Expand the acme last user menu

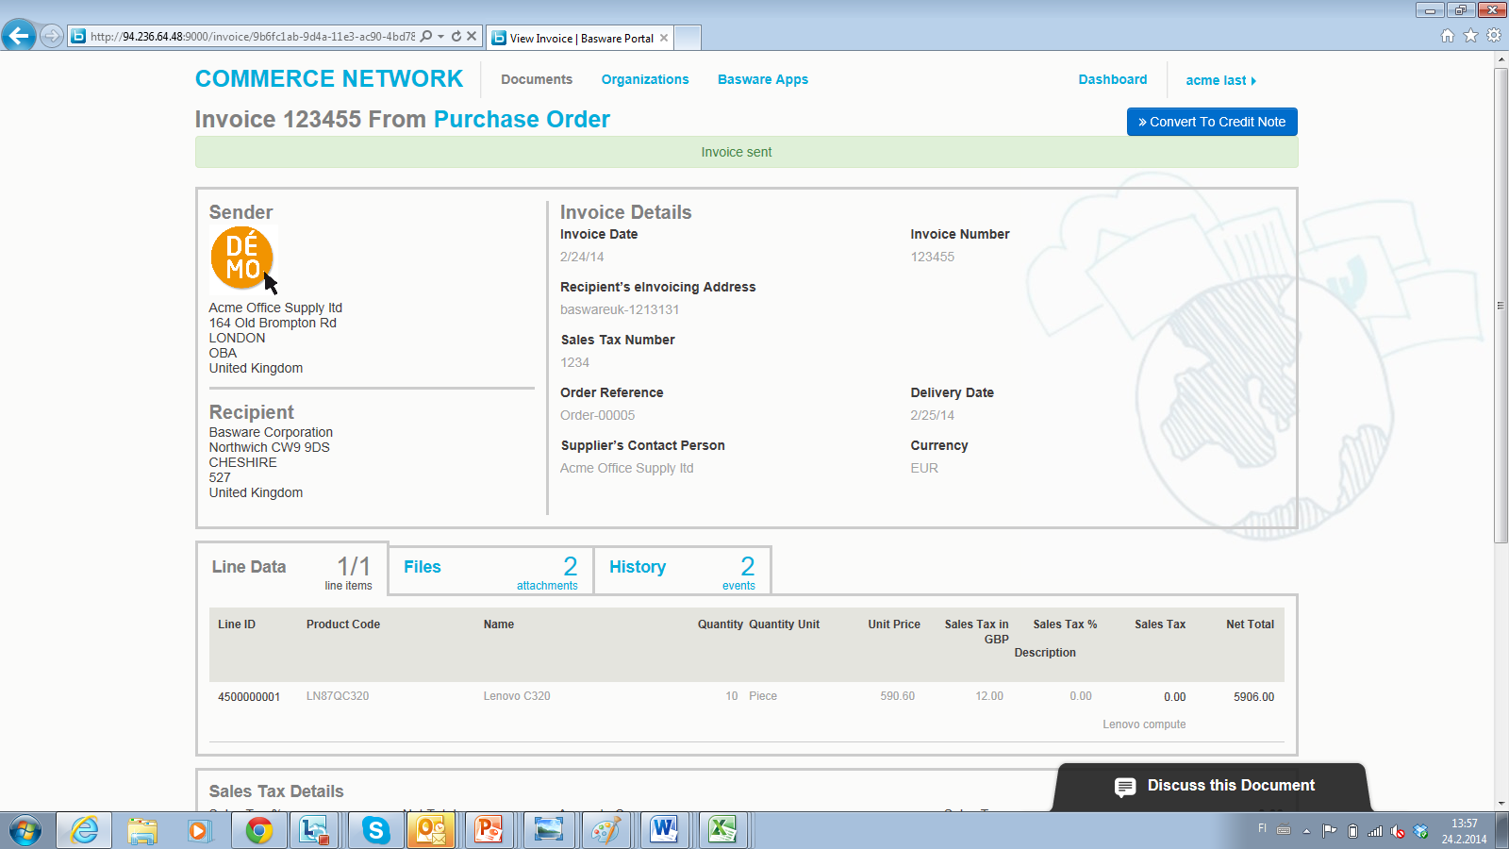click(1220, 80)
